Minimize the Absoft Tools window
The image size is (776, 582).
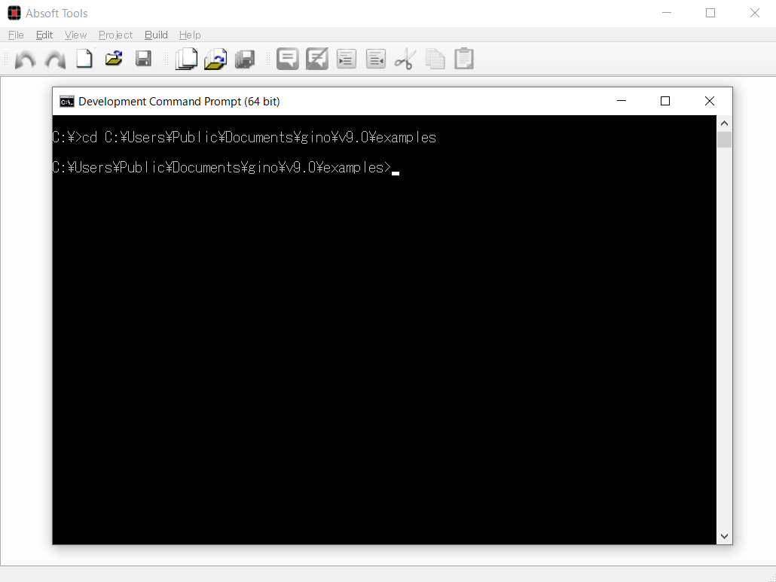pos(667,13)
